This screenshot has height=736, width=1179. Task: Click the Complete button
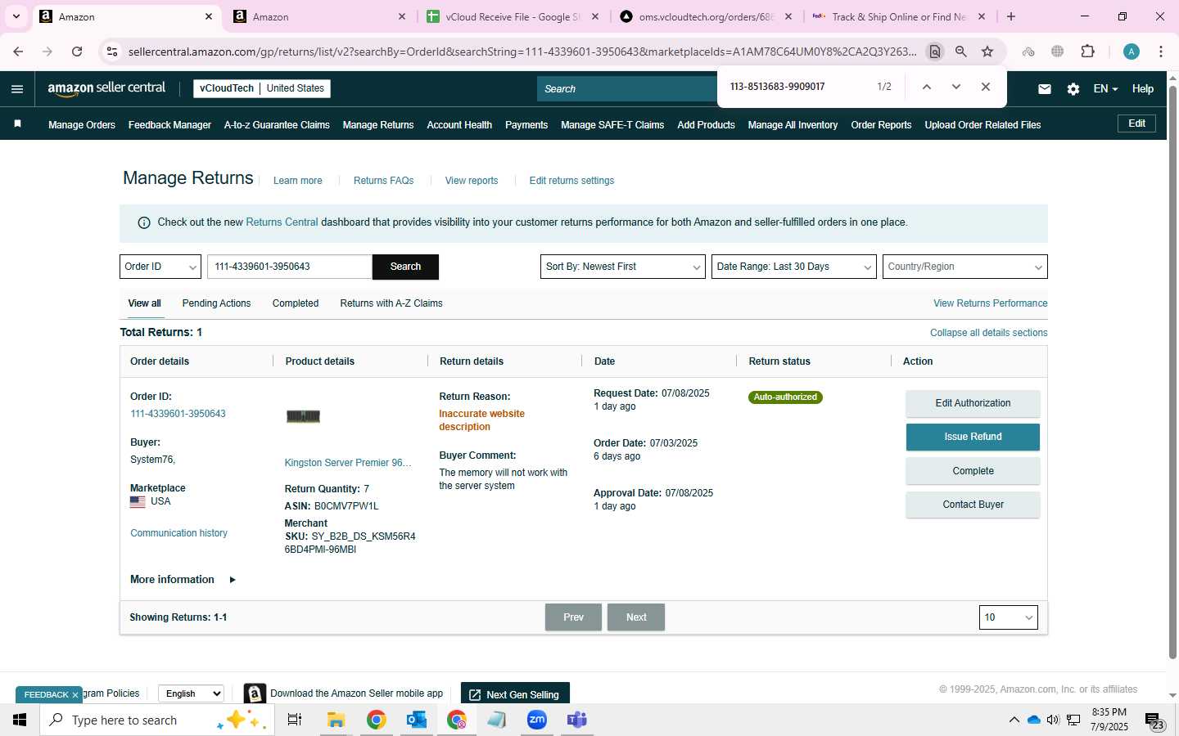pyautogui.click(x=973, y=471)
